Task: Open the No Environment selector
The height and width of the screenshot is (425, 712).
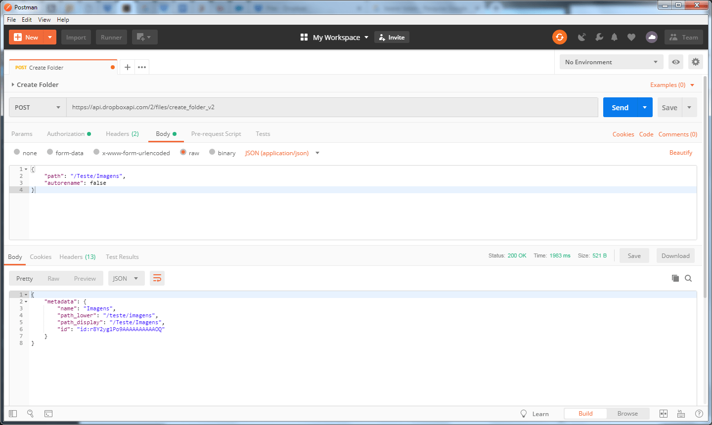Action: tap(612, 62)
